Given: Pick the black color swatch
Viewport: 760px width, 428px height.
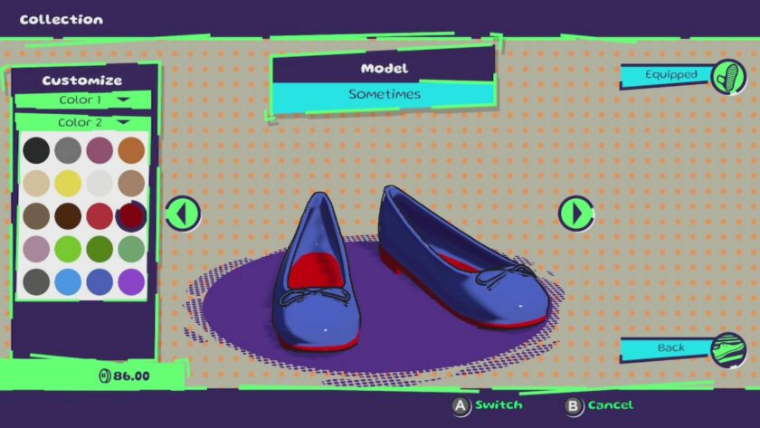Looking at the screenshot, I should tap(36, 150).
